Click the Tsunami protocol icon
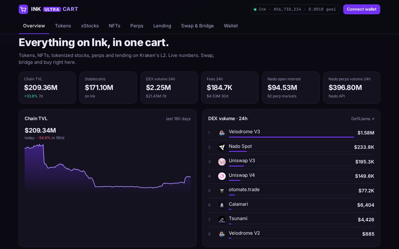Image resolution: width=399 pixels, height=249 pixels. click(x=222, y=220)
